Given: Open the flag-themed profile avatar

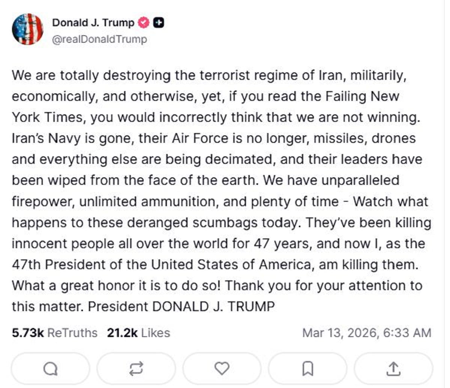Looking at the screenshot, I should tap(27, 29).
